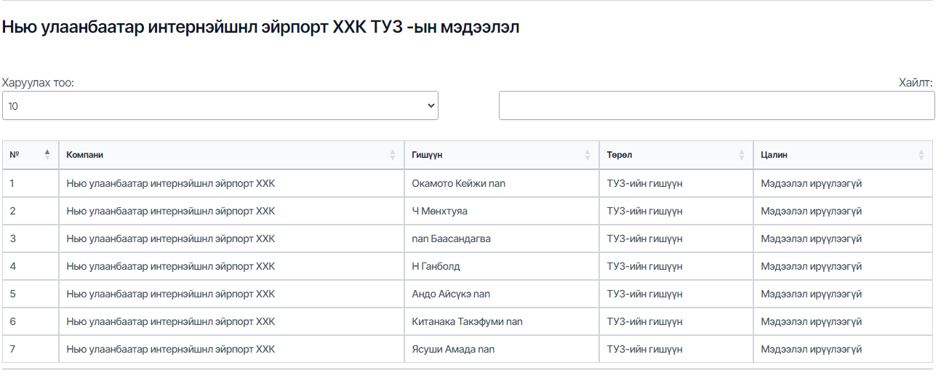Image resolution: width=949 pixels, height=381 pixels.
Task: Select the Окамото Кейжи nan cell
Action: coord(458,183)
